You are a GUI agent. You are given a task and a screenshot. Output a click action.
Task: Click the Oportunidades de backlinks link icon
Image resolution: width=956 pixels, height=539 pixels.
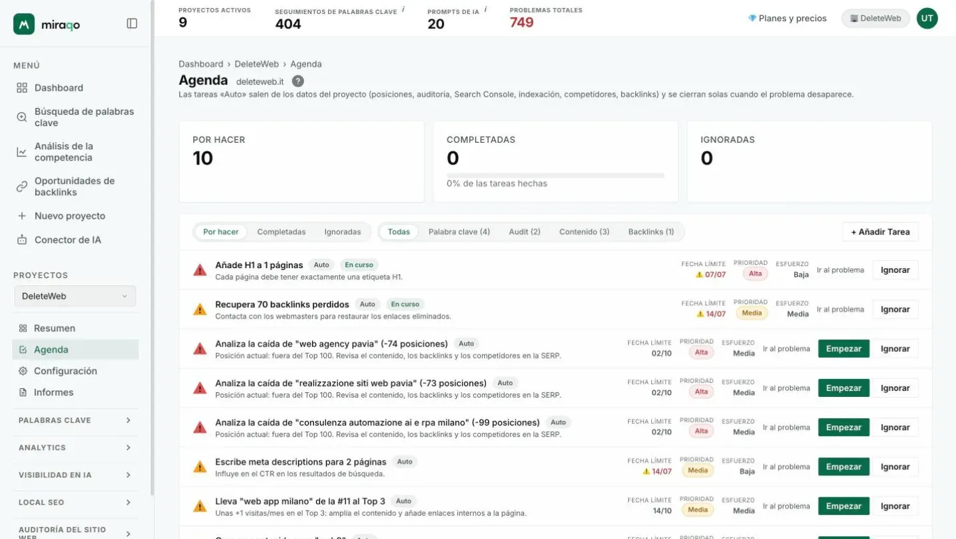(22, 187)
